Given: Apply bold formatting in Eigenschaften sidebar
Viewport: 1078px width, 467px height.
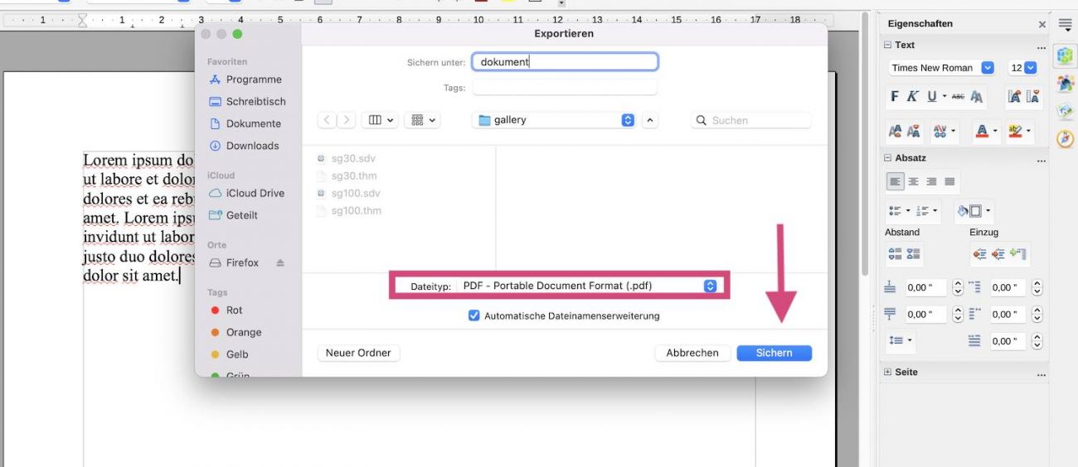Looking at the screenshot, I should pos(895,97).
